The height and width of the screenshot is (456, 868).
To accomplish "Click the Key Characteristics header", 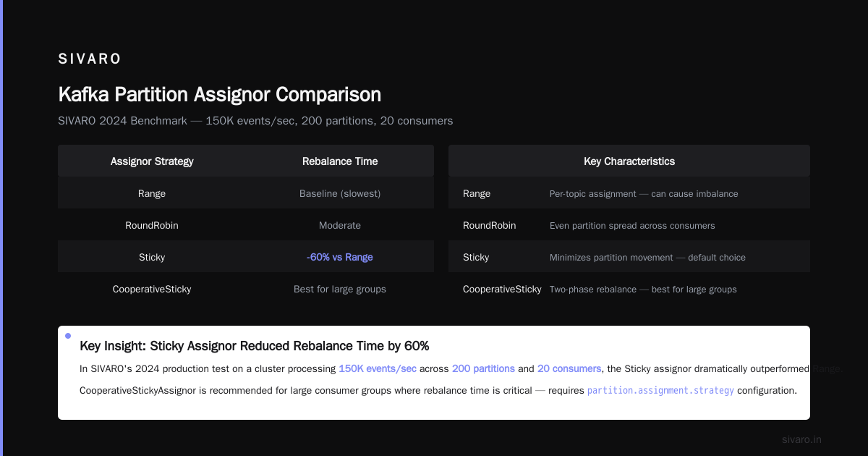I will click(x=629, y=161).
